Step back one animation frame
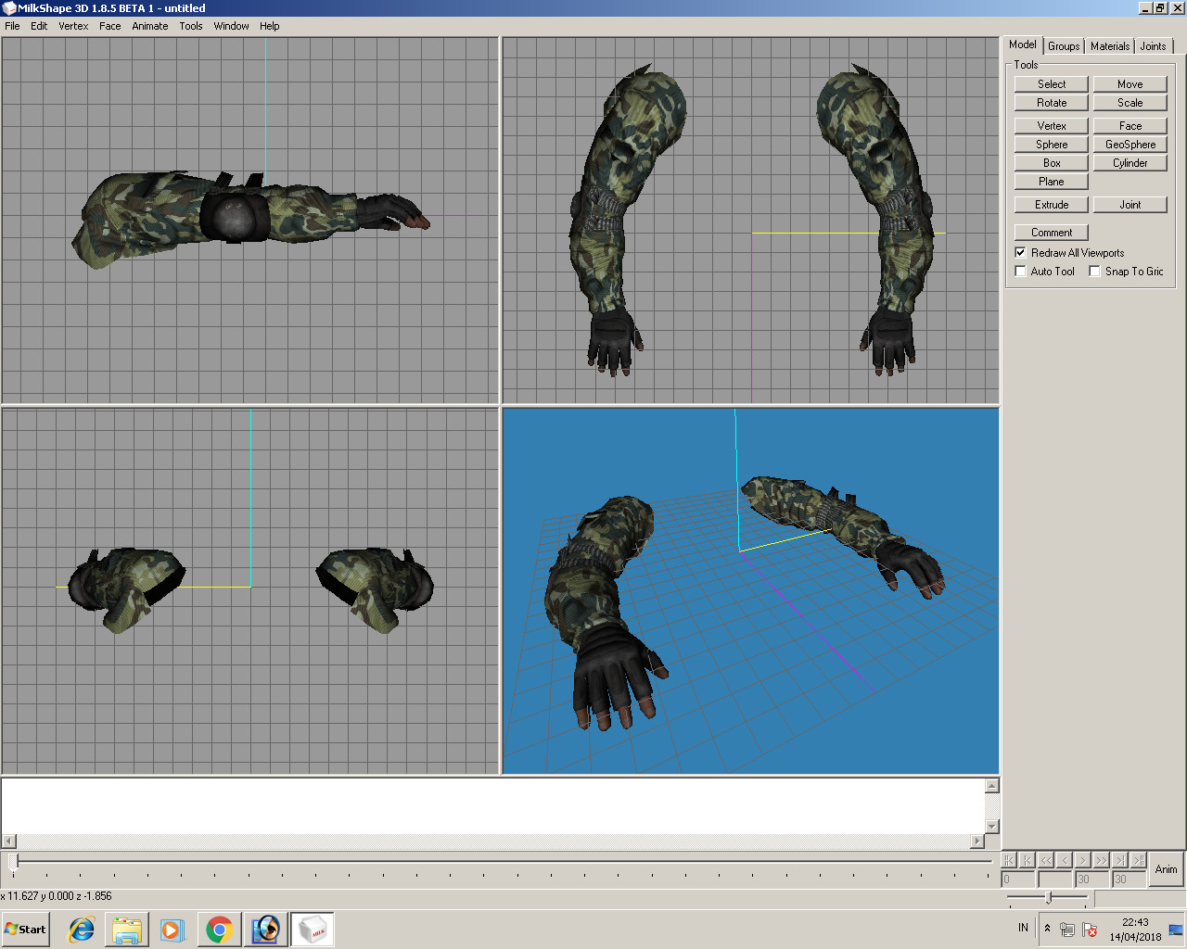This screenshot has height=949, width=1187. pos(1064,860)
